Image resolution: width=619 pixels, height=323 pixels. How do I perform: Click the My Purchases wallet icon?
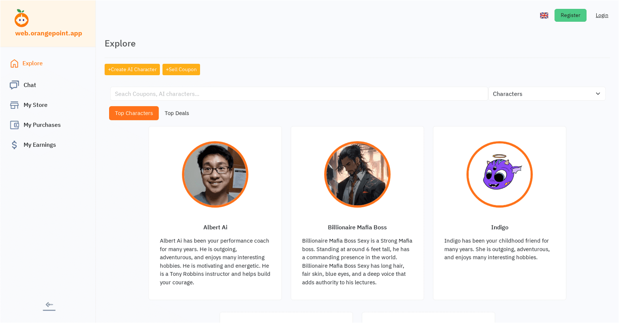14,125
